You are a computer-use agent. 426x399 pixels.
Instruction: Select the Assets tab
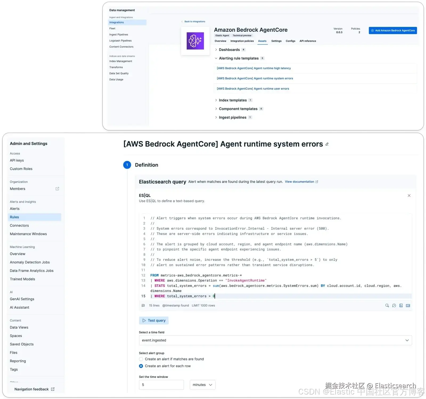262,41
